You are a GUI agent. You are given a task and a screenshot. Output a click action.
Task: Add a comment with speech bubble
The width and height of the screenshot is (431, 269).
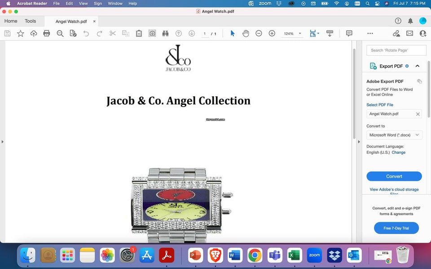(x=349, y=34)
